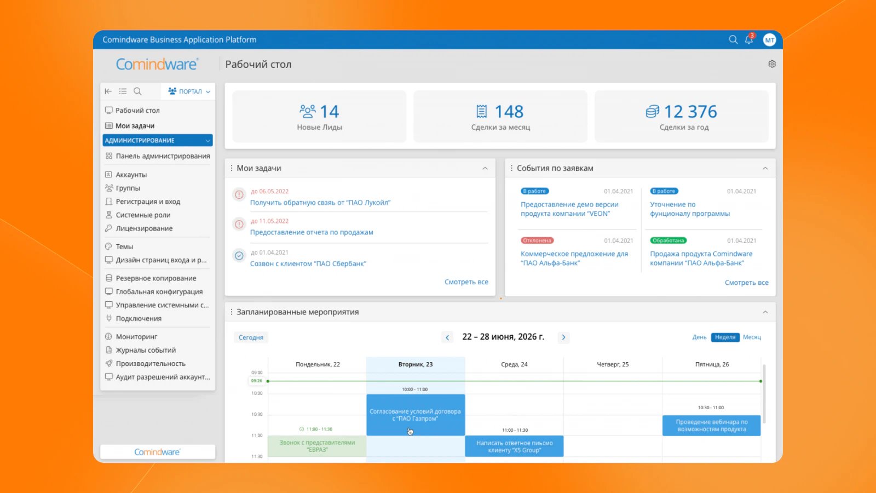Open the notifications bell

748,39
